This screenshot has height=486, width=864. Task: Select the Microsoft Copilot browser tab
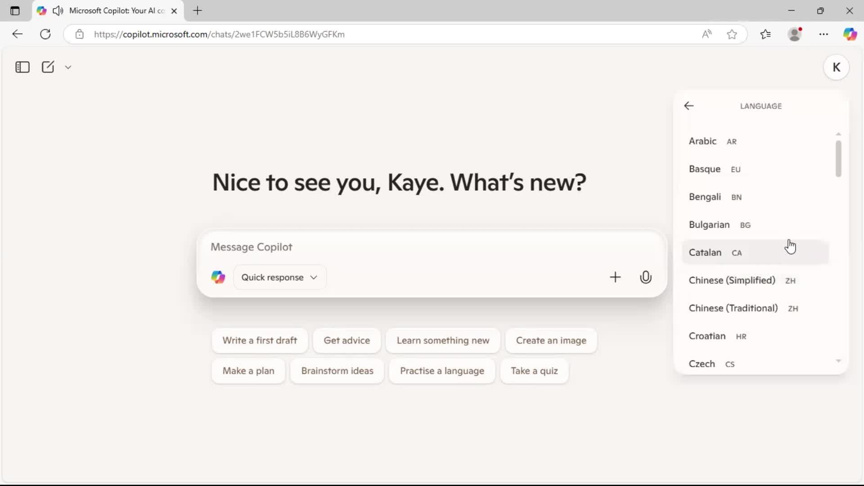click(108, 11)
